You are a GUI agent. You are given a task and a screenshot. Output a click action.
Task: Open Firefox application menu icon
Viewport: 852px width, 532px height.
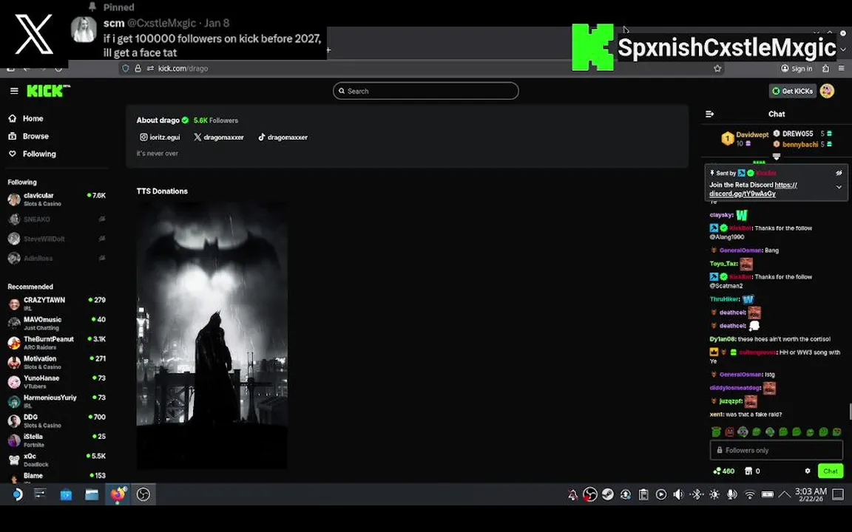[x=841, y=69]
